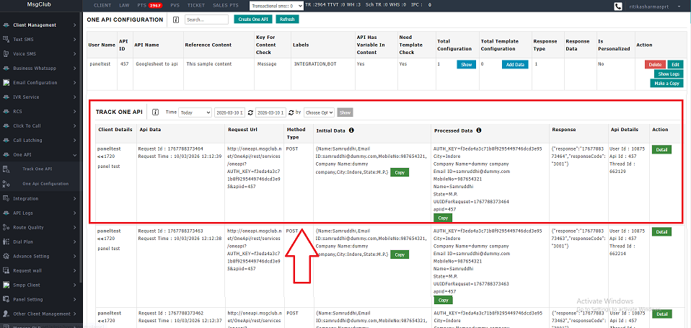Click the Voice SMS icon in sidebar
This screenshot has width=691, height=328.
tap(6, 53)
